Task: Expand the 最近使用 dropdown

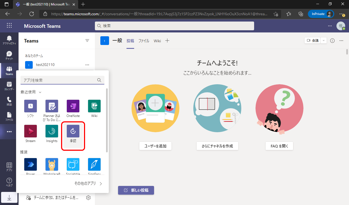Action: click(40, 92)
